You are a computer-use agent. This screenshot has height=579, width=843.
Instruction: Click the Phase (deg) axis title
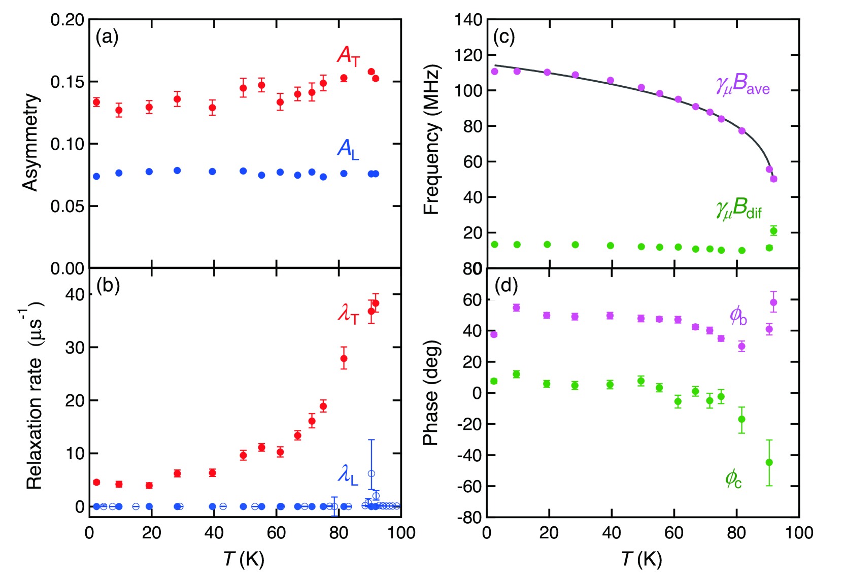point(431,393)
